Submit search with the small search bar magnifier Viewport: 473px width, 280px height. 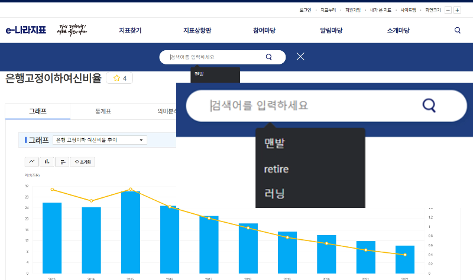pyautogui.click(x=269, y=57)
